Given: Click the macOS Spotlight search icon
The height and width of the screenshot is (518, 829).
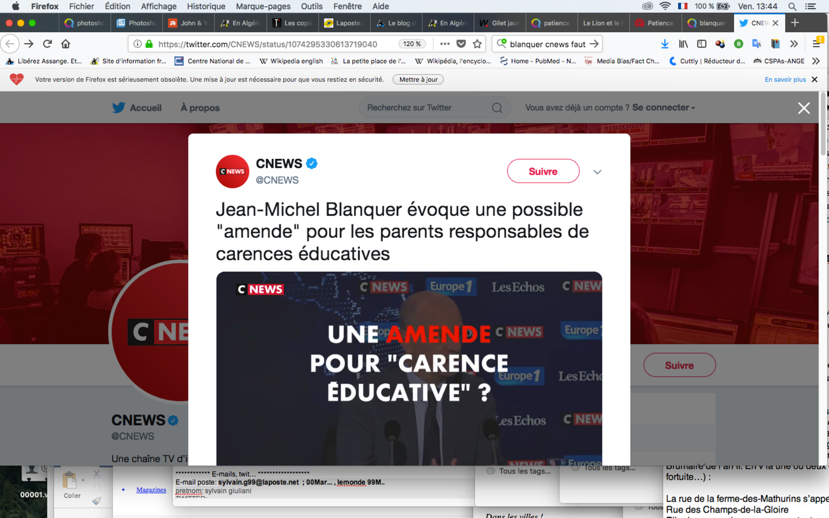Looking at the screenshot, I should [792, 6].
